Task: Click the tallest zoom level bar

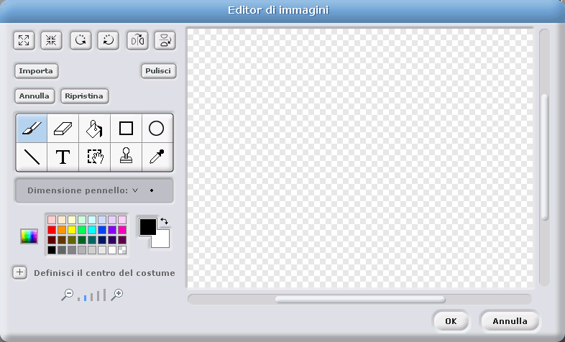Action: (104, 295)
